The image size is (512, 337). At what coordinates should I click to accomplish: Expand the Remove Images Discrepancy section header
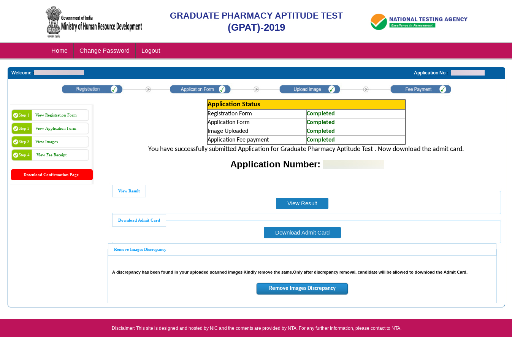coord(140,249)
